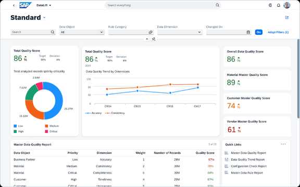
Task: Toggle the Accuracy series in chart legend
Action: coord(93,113)
